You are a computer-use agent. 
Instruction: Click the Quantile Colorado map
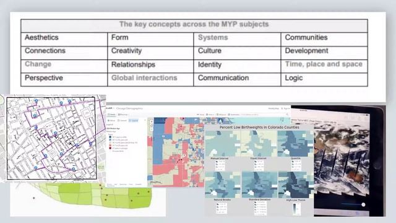click(x=295, y=144)
